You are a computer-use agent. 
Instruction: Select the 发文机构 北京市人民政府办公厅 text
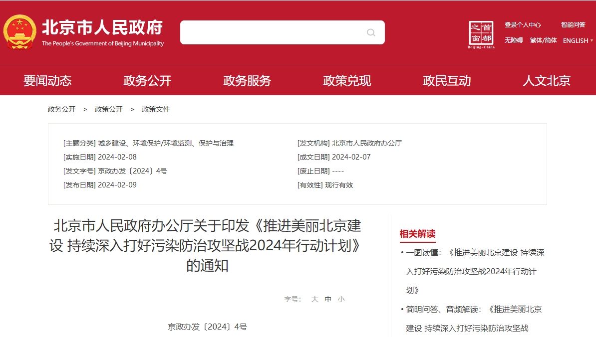pyautogui.click(x=349, y=143)
